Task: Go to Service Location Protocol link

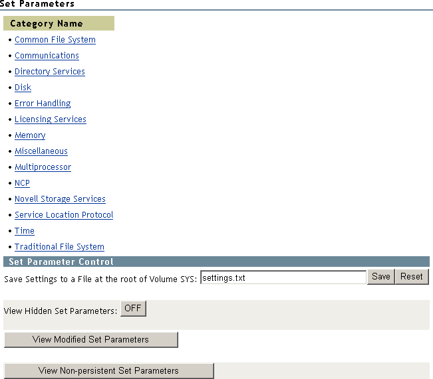Action: 64,214
